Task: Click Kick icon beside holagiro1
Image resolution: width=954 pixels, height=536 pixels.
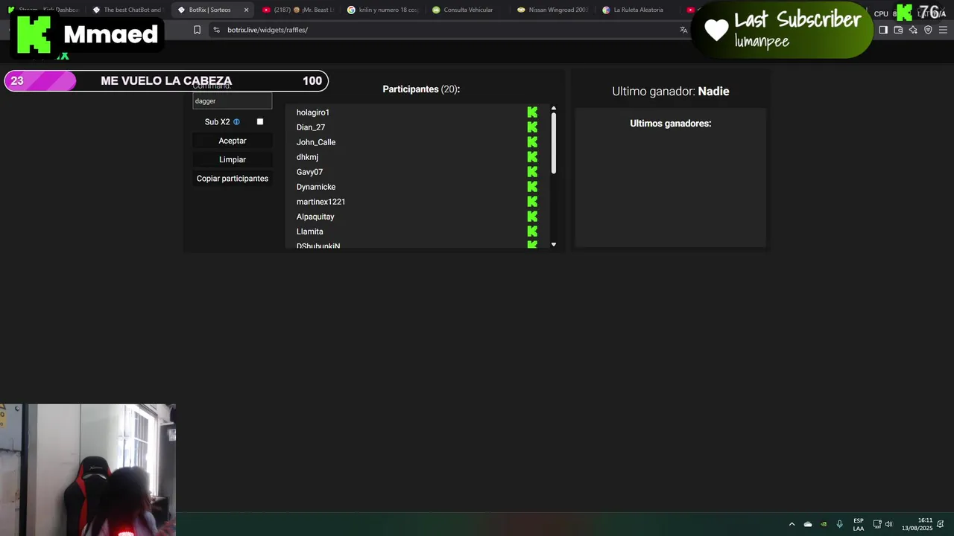Action: tap(532, 112)
